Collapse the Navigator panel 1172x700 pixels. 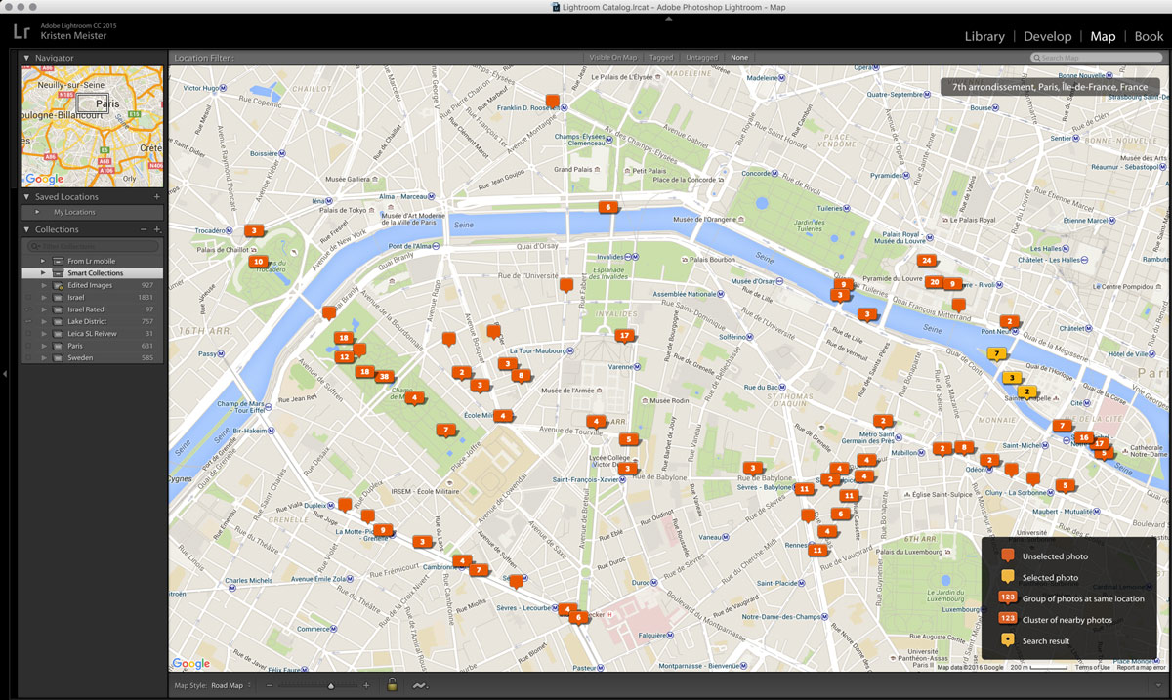[27, 58]
